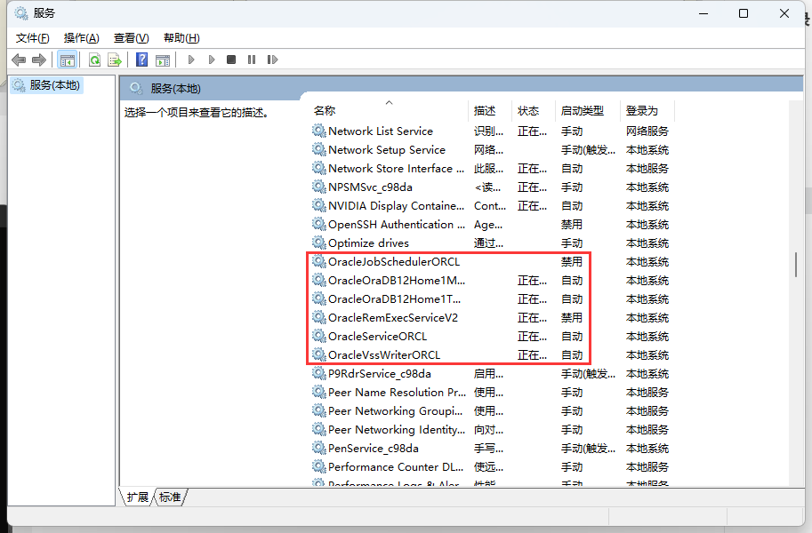
Task: Maximize the 服务 window
Action: pos(744,13)
